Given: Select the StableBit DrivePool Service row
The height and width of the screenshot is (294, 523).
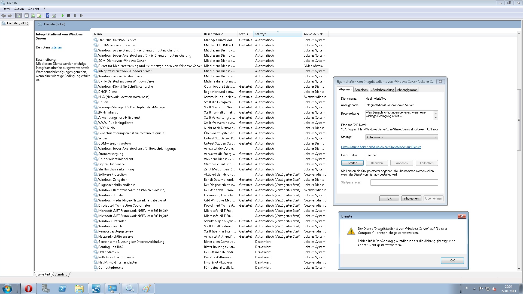Looking at the screenshot, I should coord(210,40).
